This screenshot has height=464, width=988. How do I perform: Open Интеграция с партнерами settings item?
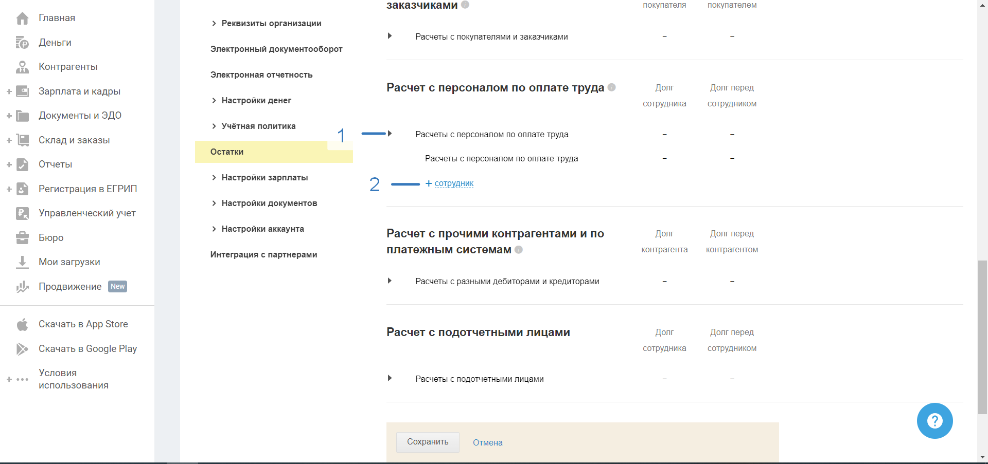point(263,254)
